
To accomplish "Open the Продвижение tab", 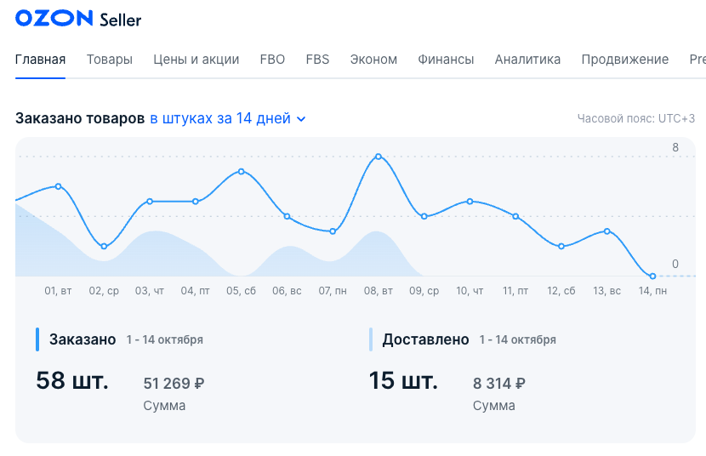I will [625, 60].
